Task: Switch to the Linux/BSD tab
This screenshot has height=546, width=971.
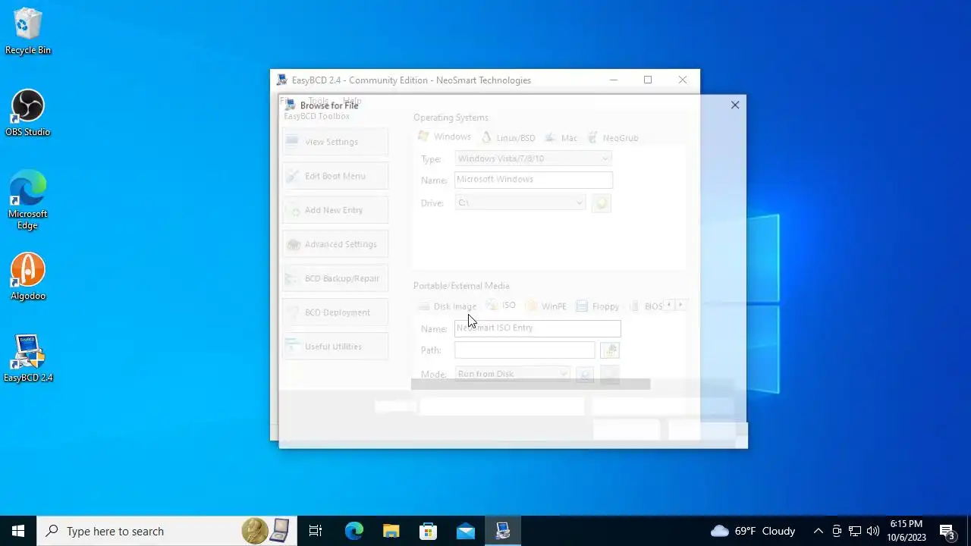Action: (x=509, y=138)
